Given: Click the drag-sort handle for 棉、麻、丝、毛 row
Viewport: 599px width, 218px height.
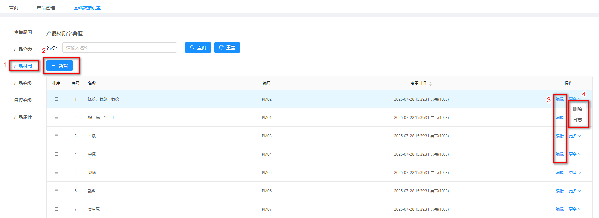Looking at the screenshot, I should pyautogui.click(x=56, y=117).
